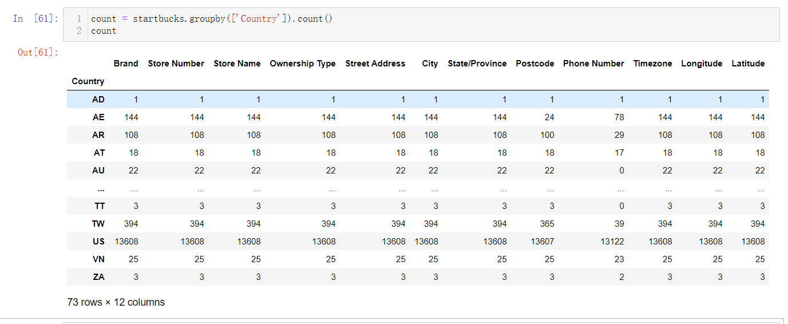Select the TW row label
The image size is (788, 324).
(x=98, y=224)
